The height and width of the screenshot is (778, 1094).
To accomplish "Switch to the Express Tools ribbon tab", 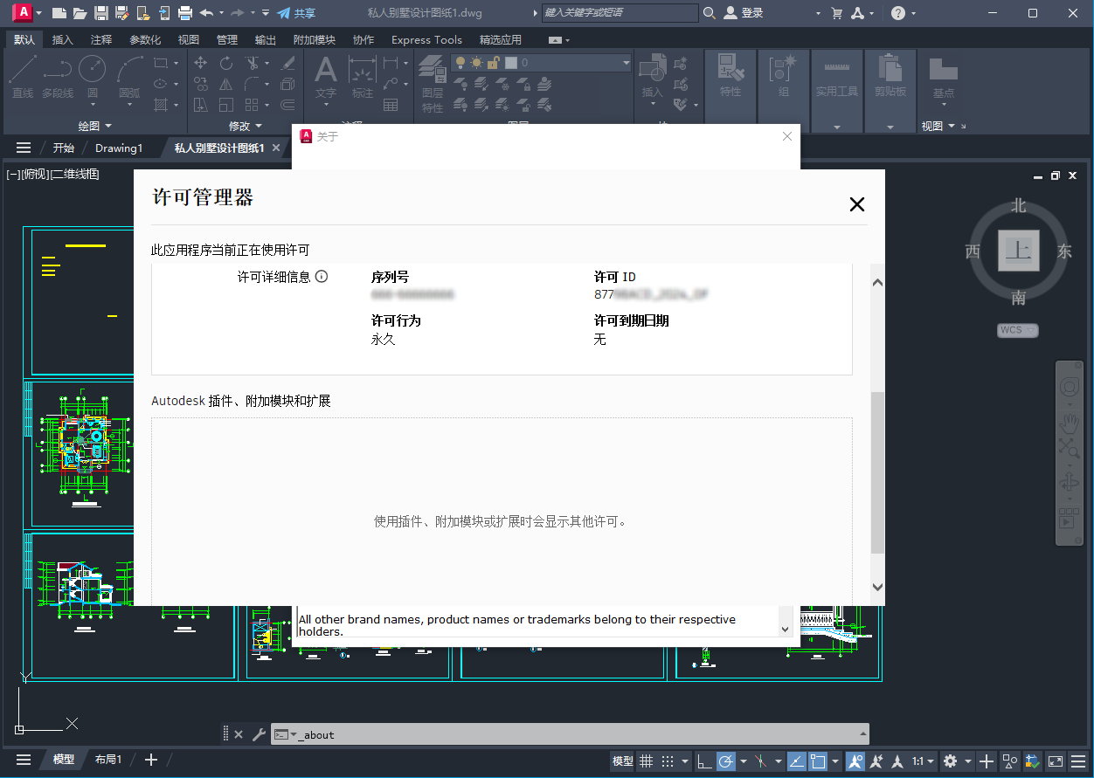I will point(426,39).
